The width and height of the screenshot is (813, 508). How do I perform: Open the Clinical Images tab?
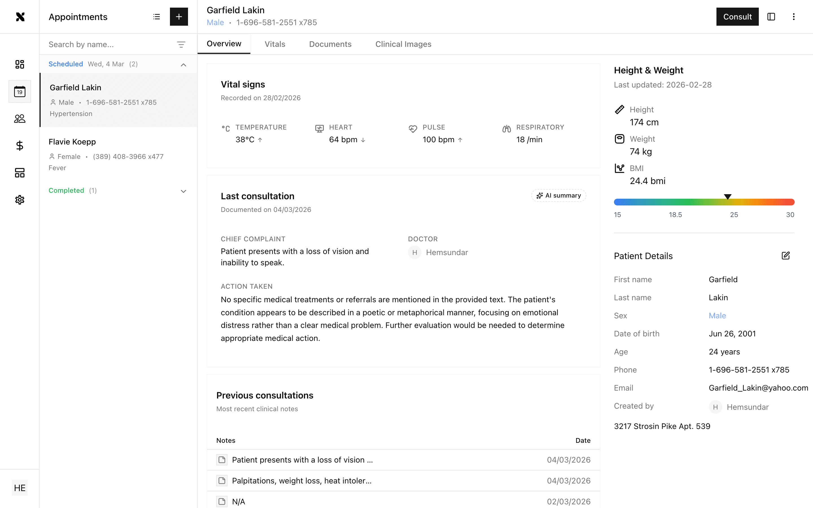(403, 44)
